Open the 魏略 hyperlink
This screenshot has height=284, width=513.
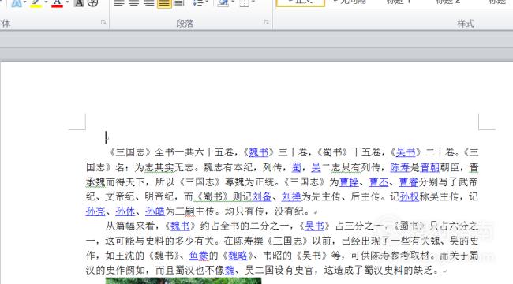(x=238, y=256)
